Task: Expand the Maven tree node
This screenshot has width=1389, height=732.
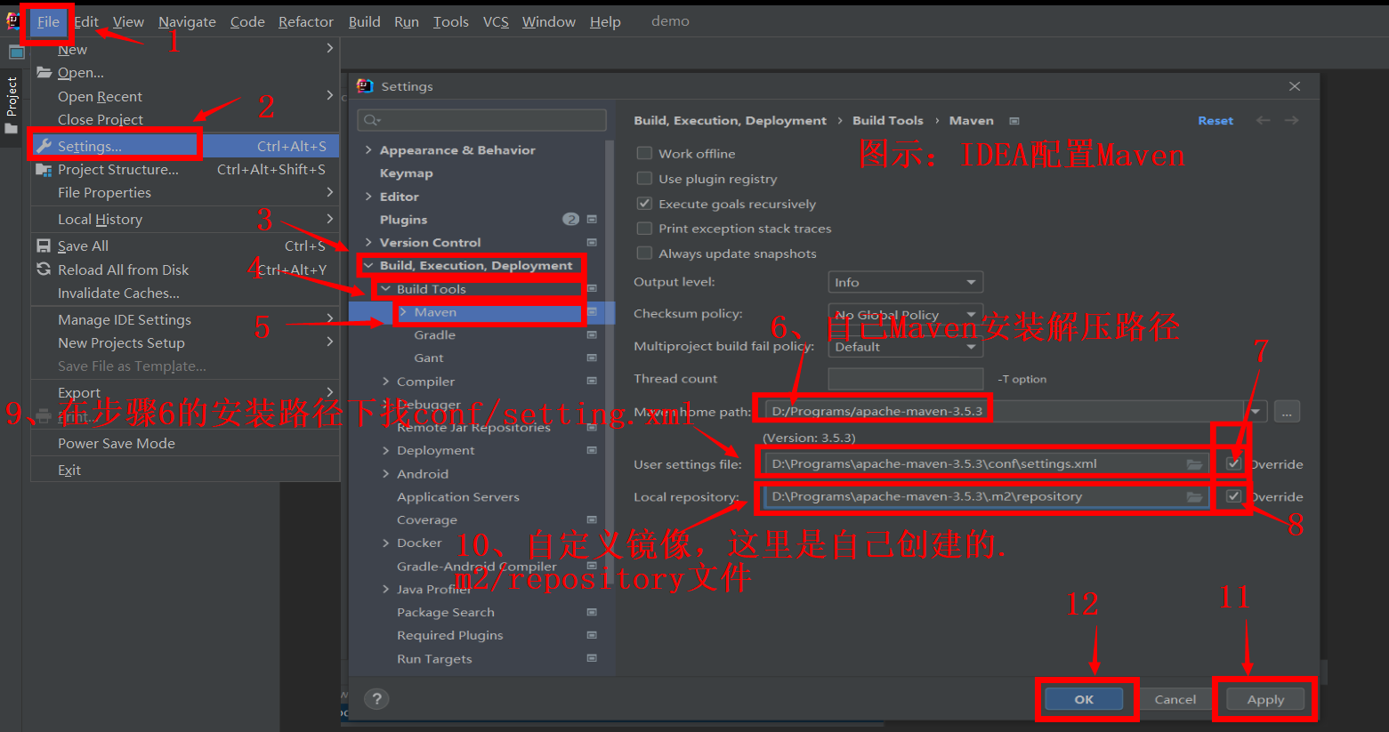Action: (x=403, y=311)
